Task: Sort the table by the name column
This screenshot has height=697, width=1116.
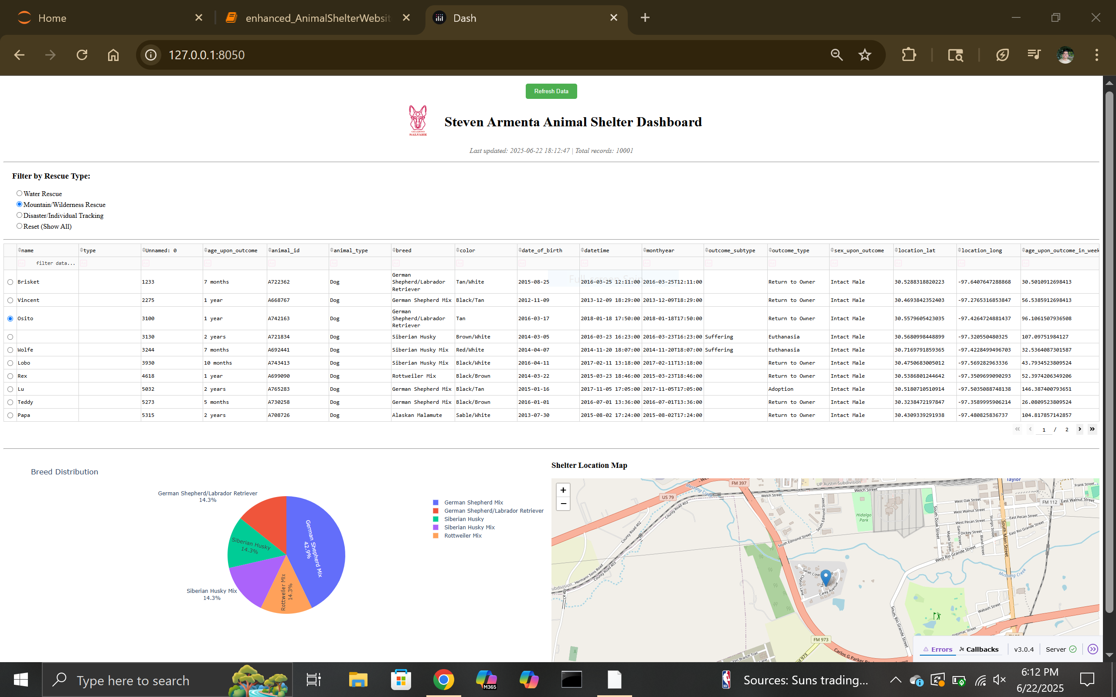Action: tap(19, 250)
